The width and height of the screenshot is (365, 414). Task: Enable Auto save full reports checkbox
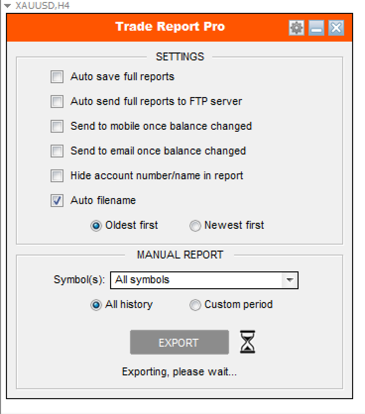tap(58, 77)
